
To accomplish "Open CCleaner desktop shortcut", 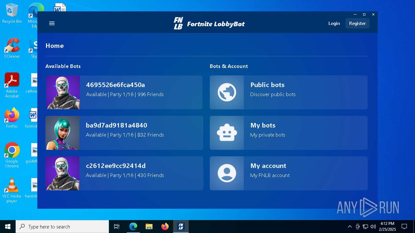I will (x=12, y=48).
